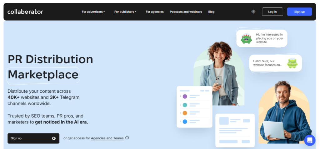Image resolution: width=320 pixels, height=149 pixels.
Task: Click the blue Sign up button
Action: (299, 12)
